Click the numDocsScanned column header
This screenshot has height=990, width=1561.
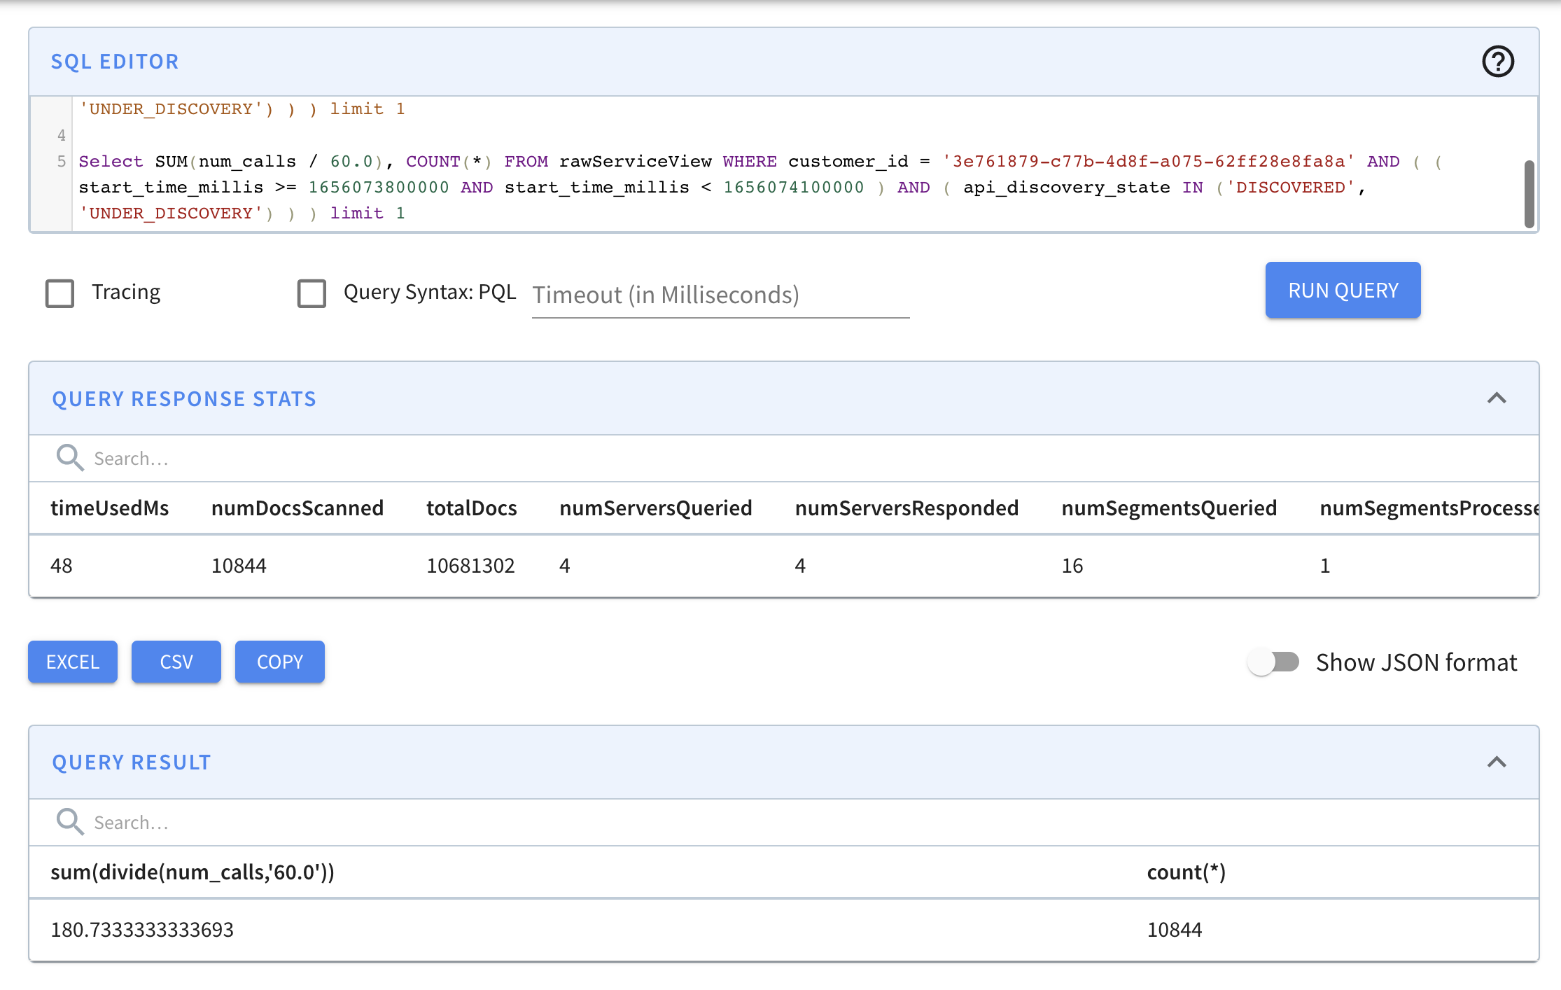[297, 508]
